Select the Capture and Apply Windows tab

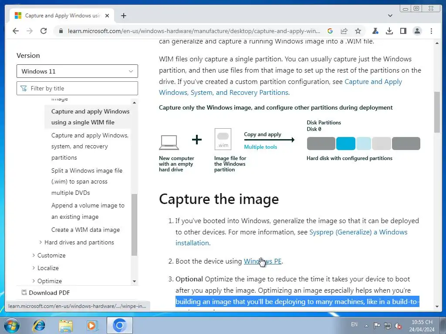pyautogui.click(x=62, y=16)
